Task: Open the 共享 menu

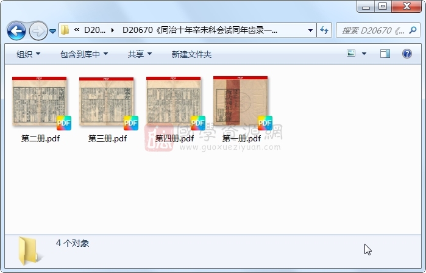Action: [140, 54]
